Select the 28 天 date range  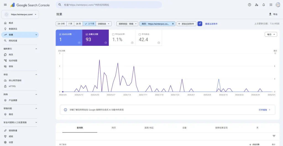click(78, 24)
